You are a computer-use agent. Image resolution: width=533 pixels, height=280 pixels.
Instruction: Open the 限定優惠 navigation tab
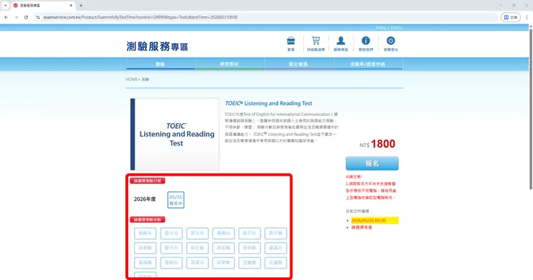tap(298, 64)
